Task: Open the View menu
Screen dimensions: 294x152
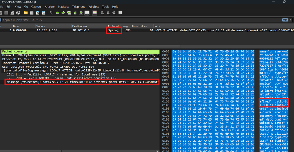Action: [x=18, y=7]
